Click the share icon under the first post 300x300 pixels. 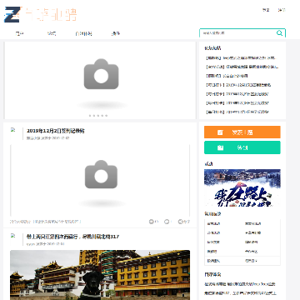tap(180, 222)
